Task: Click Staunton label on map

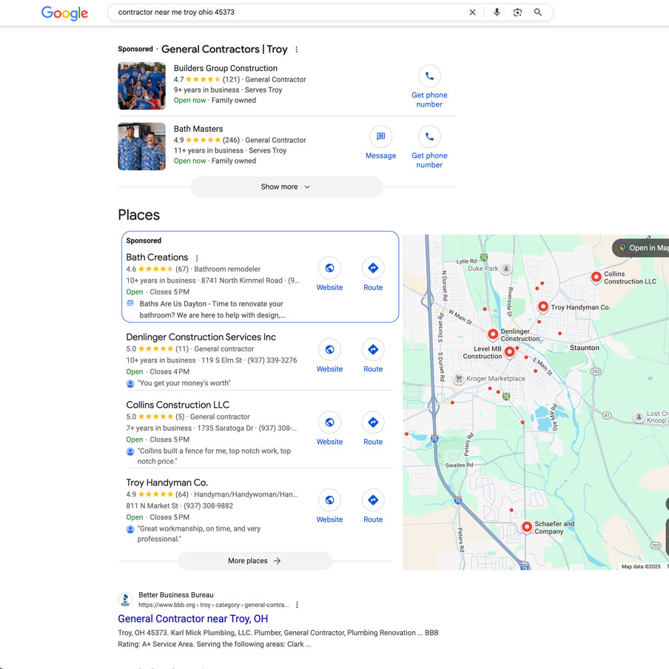Action: coord(584,348)
